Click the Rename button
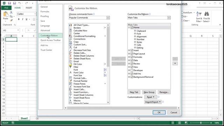224x126 pixels. [164, 92]
